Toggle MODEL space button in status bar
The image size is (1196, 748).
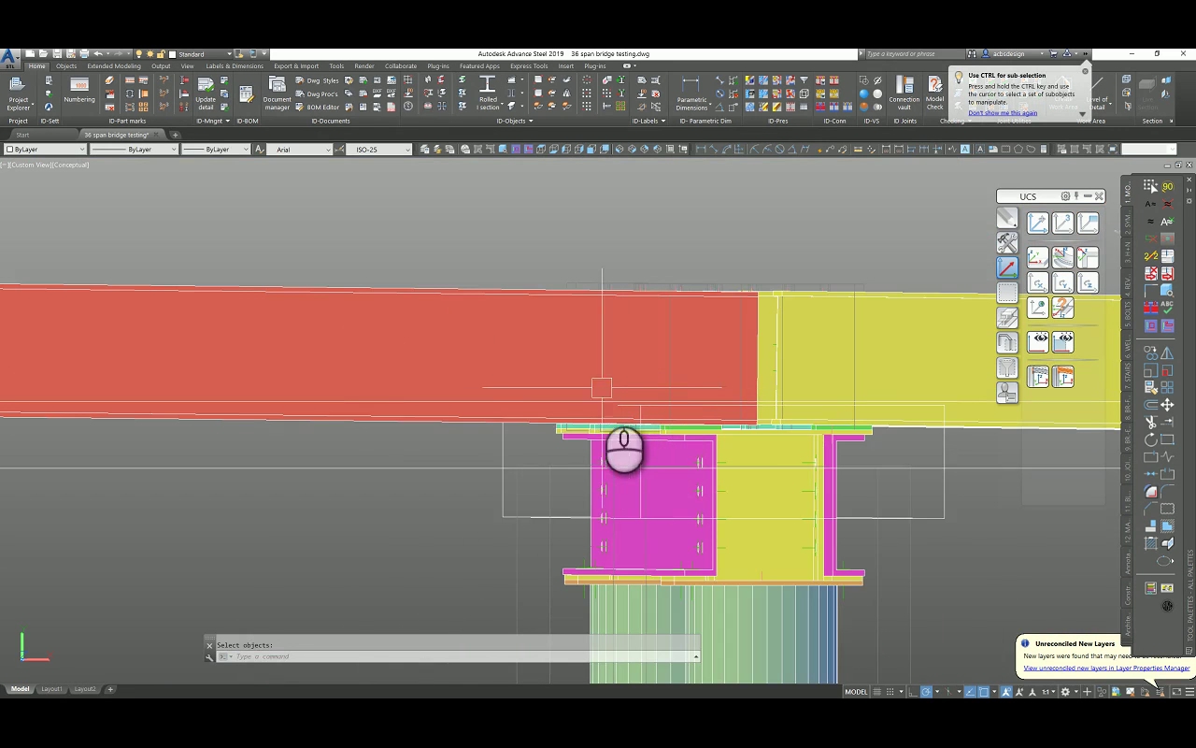(856, 692)
